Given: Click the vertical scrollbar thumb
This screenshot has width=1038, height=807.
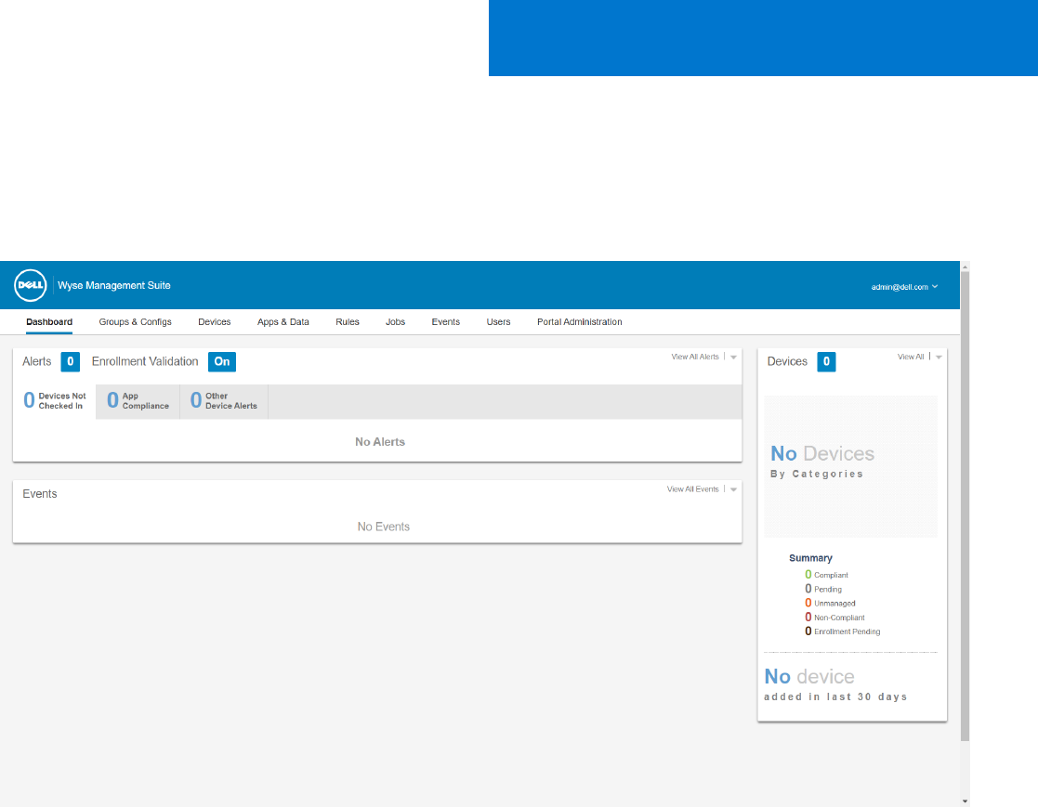Looking at the screenshot, I should tap(966, 506).
